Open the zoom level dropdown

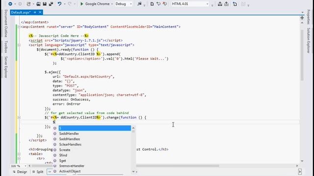(x=26, y=166)
